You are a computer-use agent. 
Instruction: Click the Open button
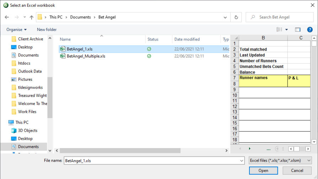(x=263, y=171)
